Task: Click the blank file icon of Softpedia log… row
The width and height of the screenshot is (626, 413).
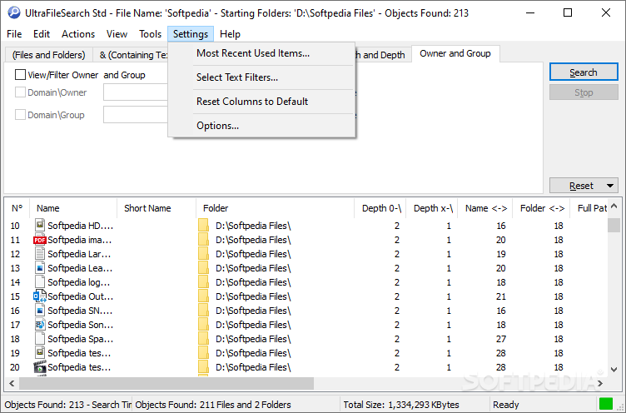Action: point(39,282)
